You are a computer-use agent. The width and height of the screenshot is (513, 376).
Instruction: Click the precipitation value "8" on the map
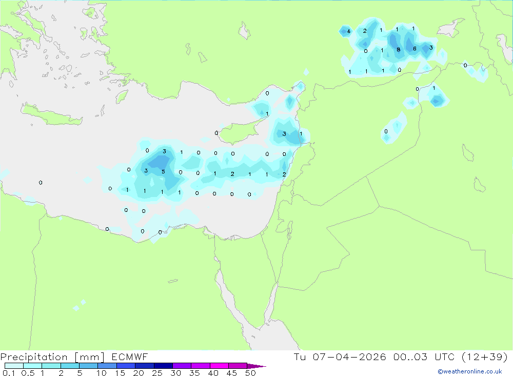tap(398, 49)
